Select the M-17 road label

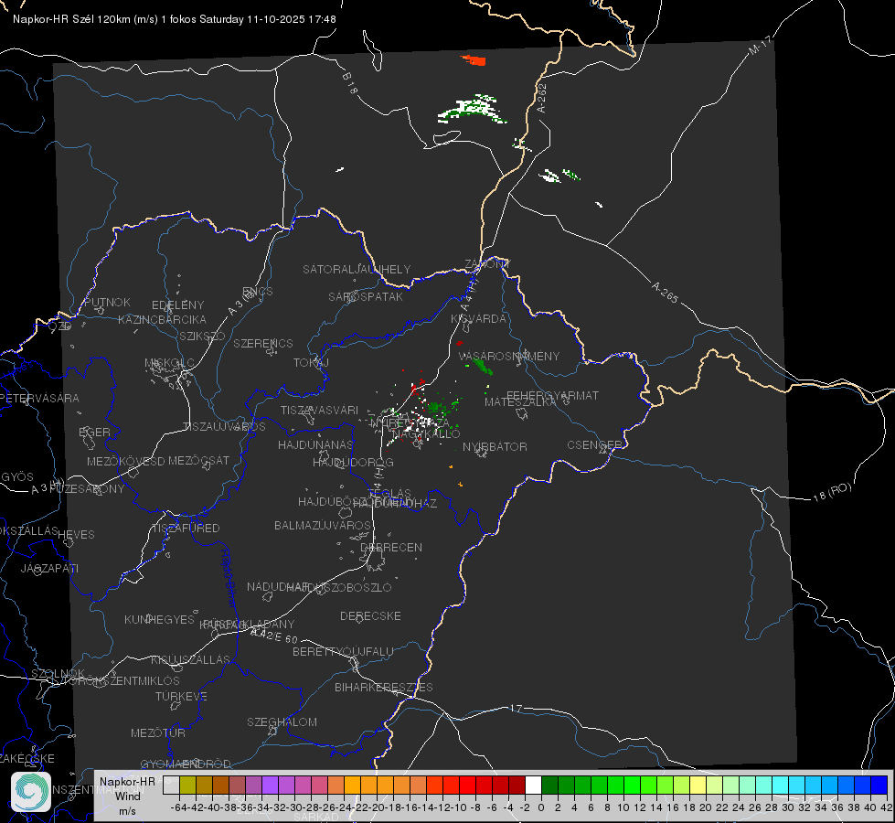click(760, 45)
